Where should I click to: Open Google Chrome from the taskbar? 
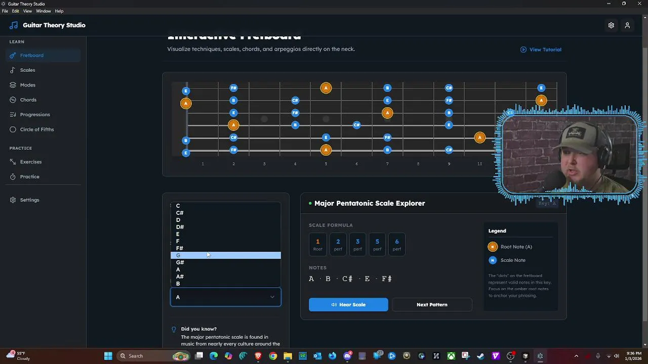273,356
